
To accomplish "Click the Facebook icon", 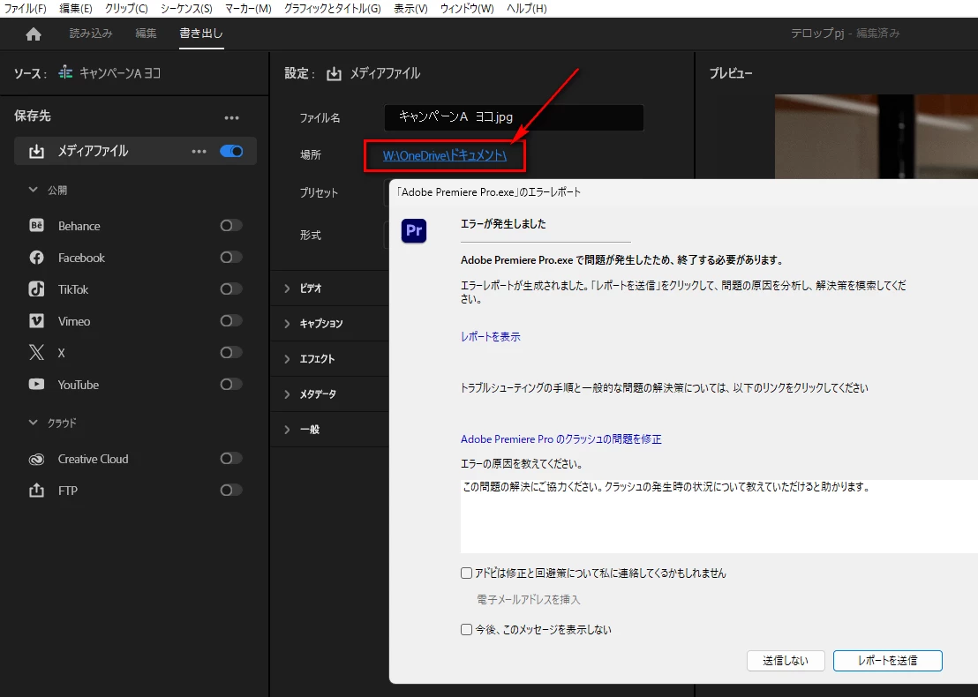I will [x=37, y=258].
